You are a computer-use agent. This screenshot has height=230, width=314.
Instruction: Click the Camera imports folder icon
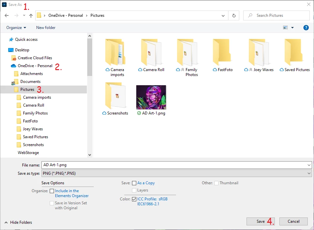pos(115,52)
